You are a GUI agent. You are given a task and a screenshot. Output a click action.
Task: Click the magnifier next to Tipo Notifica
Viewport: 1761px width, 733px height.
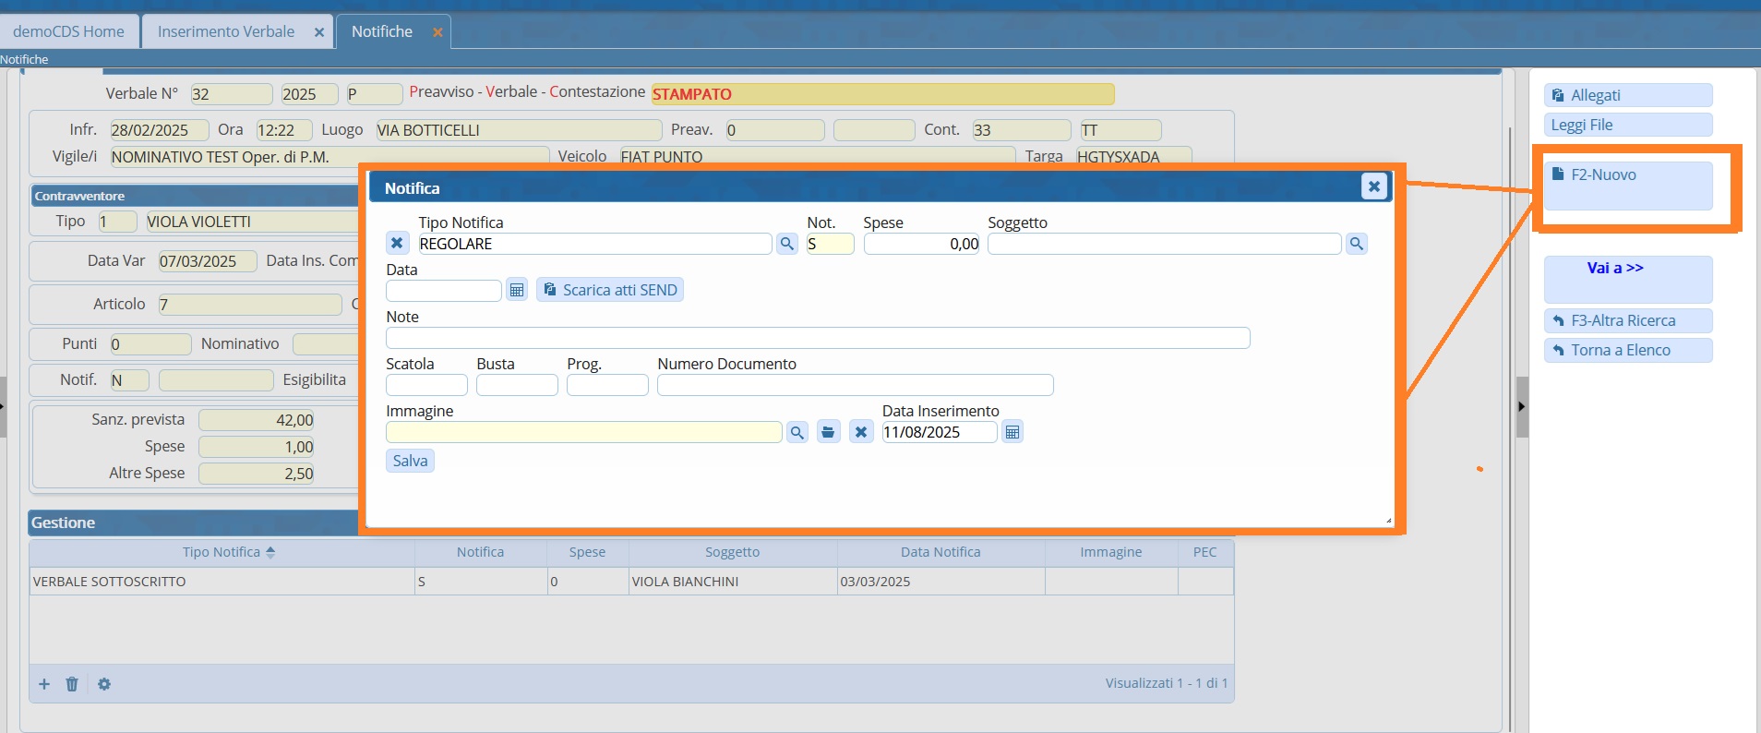(786, 244)
